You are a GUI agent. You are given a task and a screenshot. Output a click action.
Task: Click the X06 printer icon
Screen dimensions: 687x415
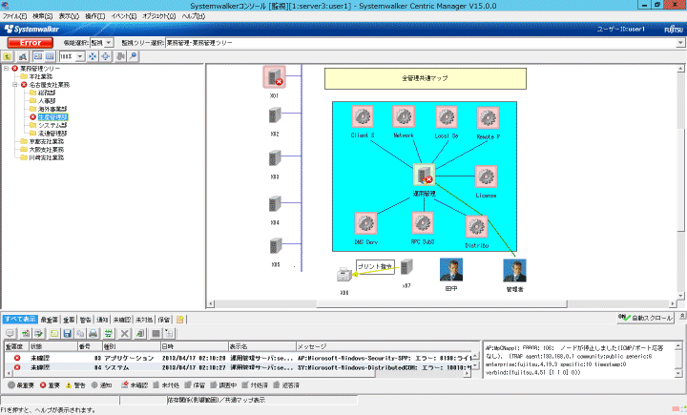(x=344, y=276)
